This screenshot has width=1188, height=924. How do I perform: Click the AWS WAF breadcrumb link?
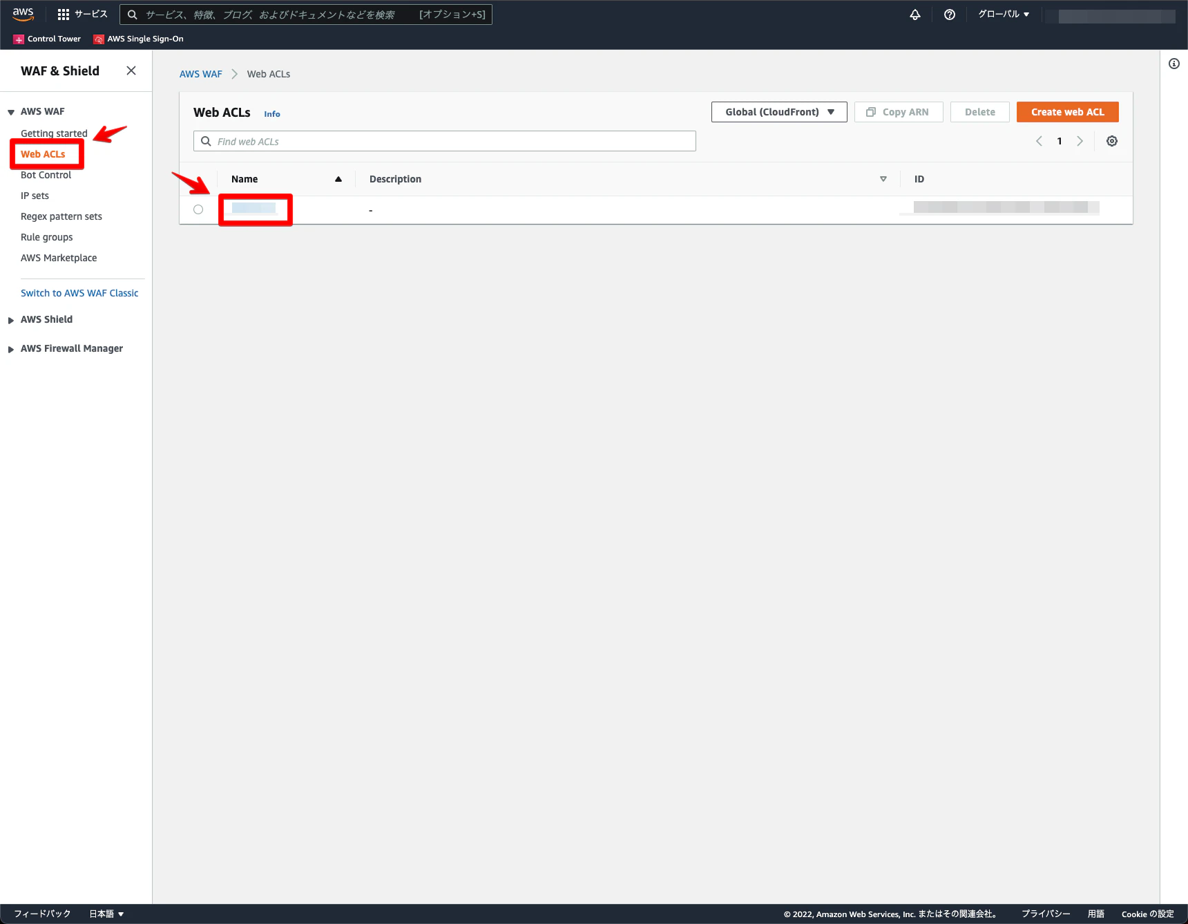201,74
